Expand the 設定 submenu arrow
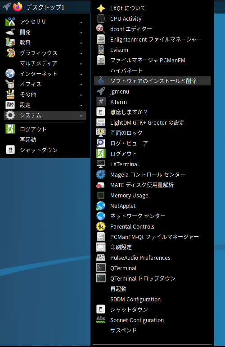This screenshot has width=225, height=347. click(81, 105)
